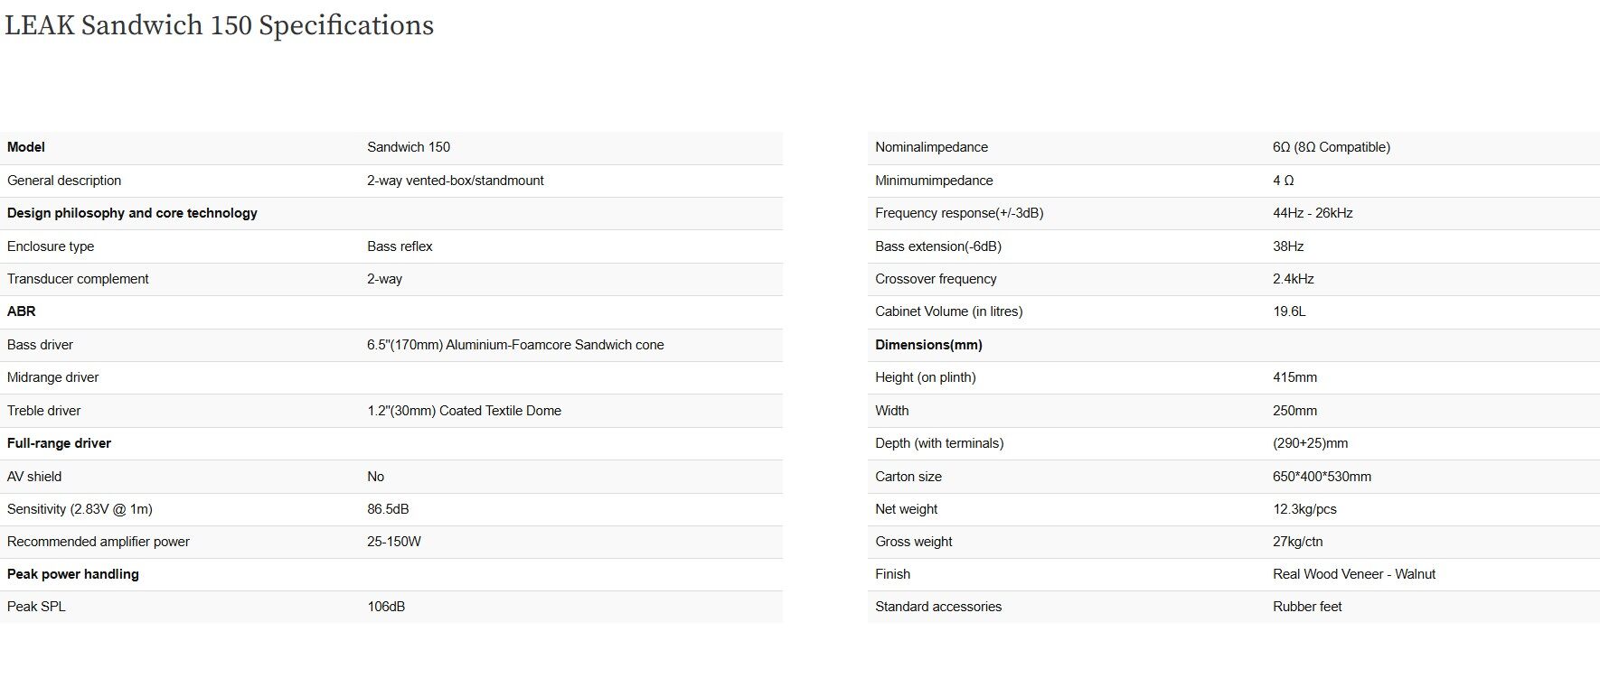Select the 650*400*530mm carton size value

1322,477
